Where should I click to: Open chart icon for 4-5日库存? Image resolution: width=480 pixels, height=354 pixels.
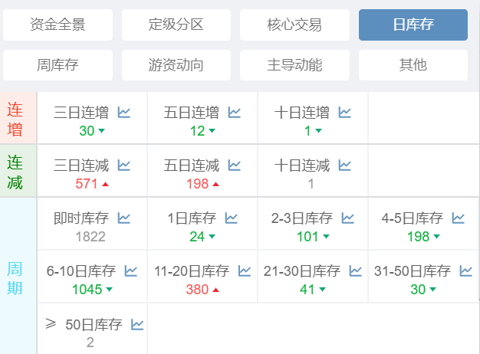tap(458, 218)
